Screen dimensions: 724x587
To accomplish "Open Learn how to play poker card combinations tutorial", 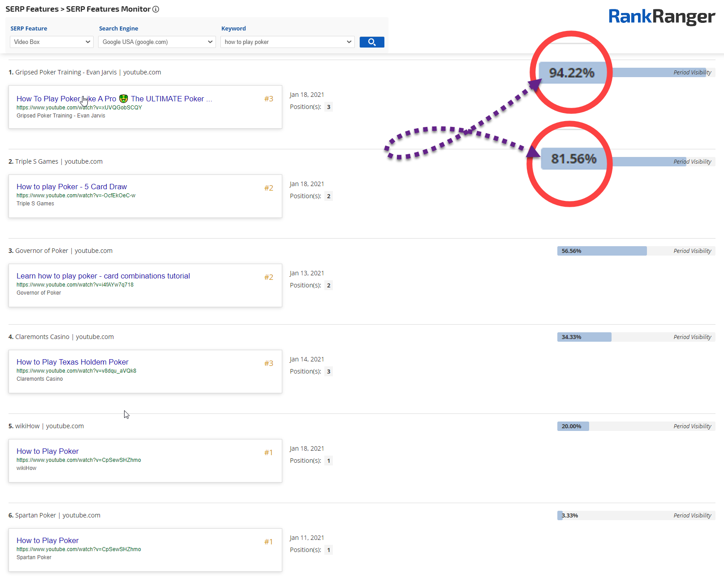I will (103, 276).
